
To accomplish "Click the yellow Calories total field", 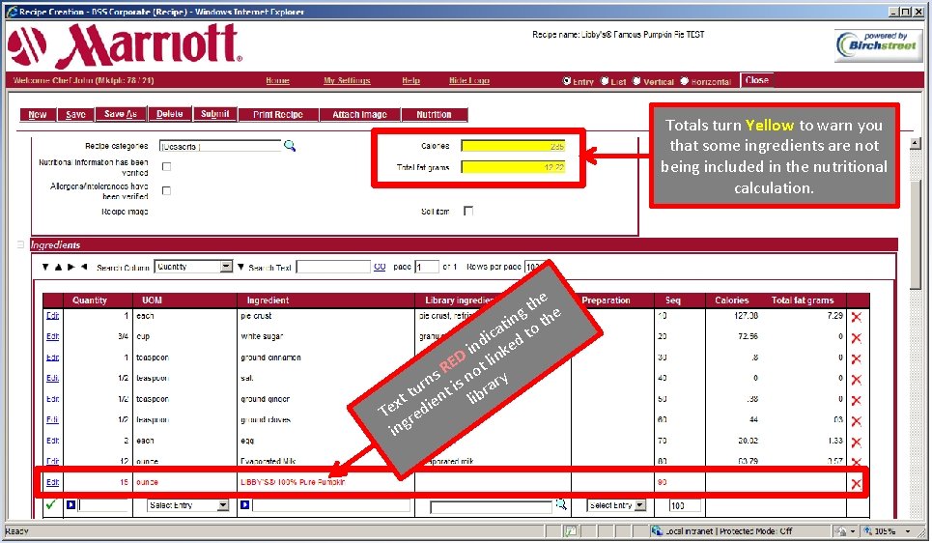I will click(513, 146).
